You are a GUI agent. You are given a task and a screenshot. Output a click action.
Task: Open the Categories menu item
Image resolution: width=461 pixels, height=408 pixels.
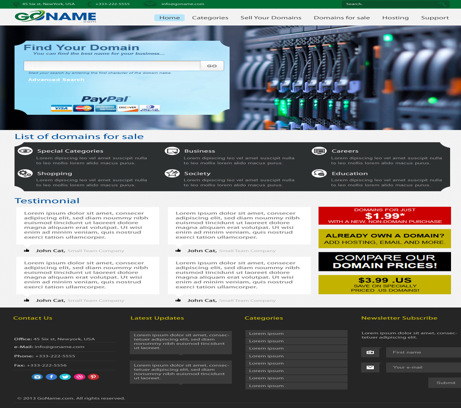(x=210, y=17)
